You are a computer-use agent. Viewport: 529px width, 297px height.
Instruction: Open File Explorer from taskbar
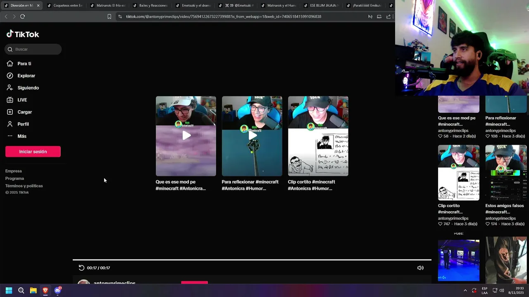point(33,290)
